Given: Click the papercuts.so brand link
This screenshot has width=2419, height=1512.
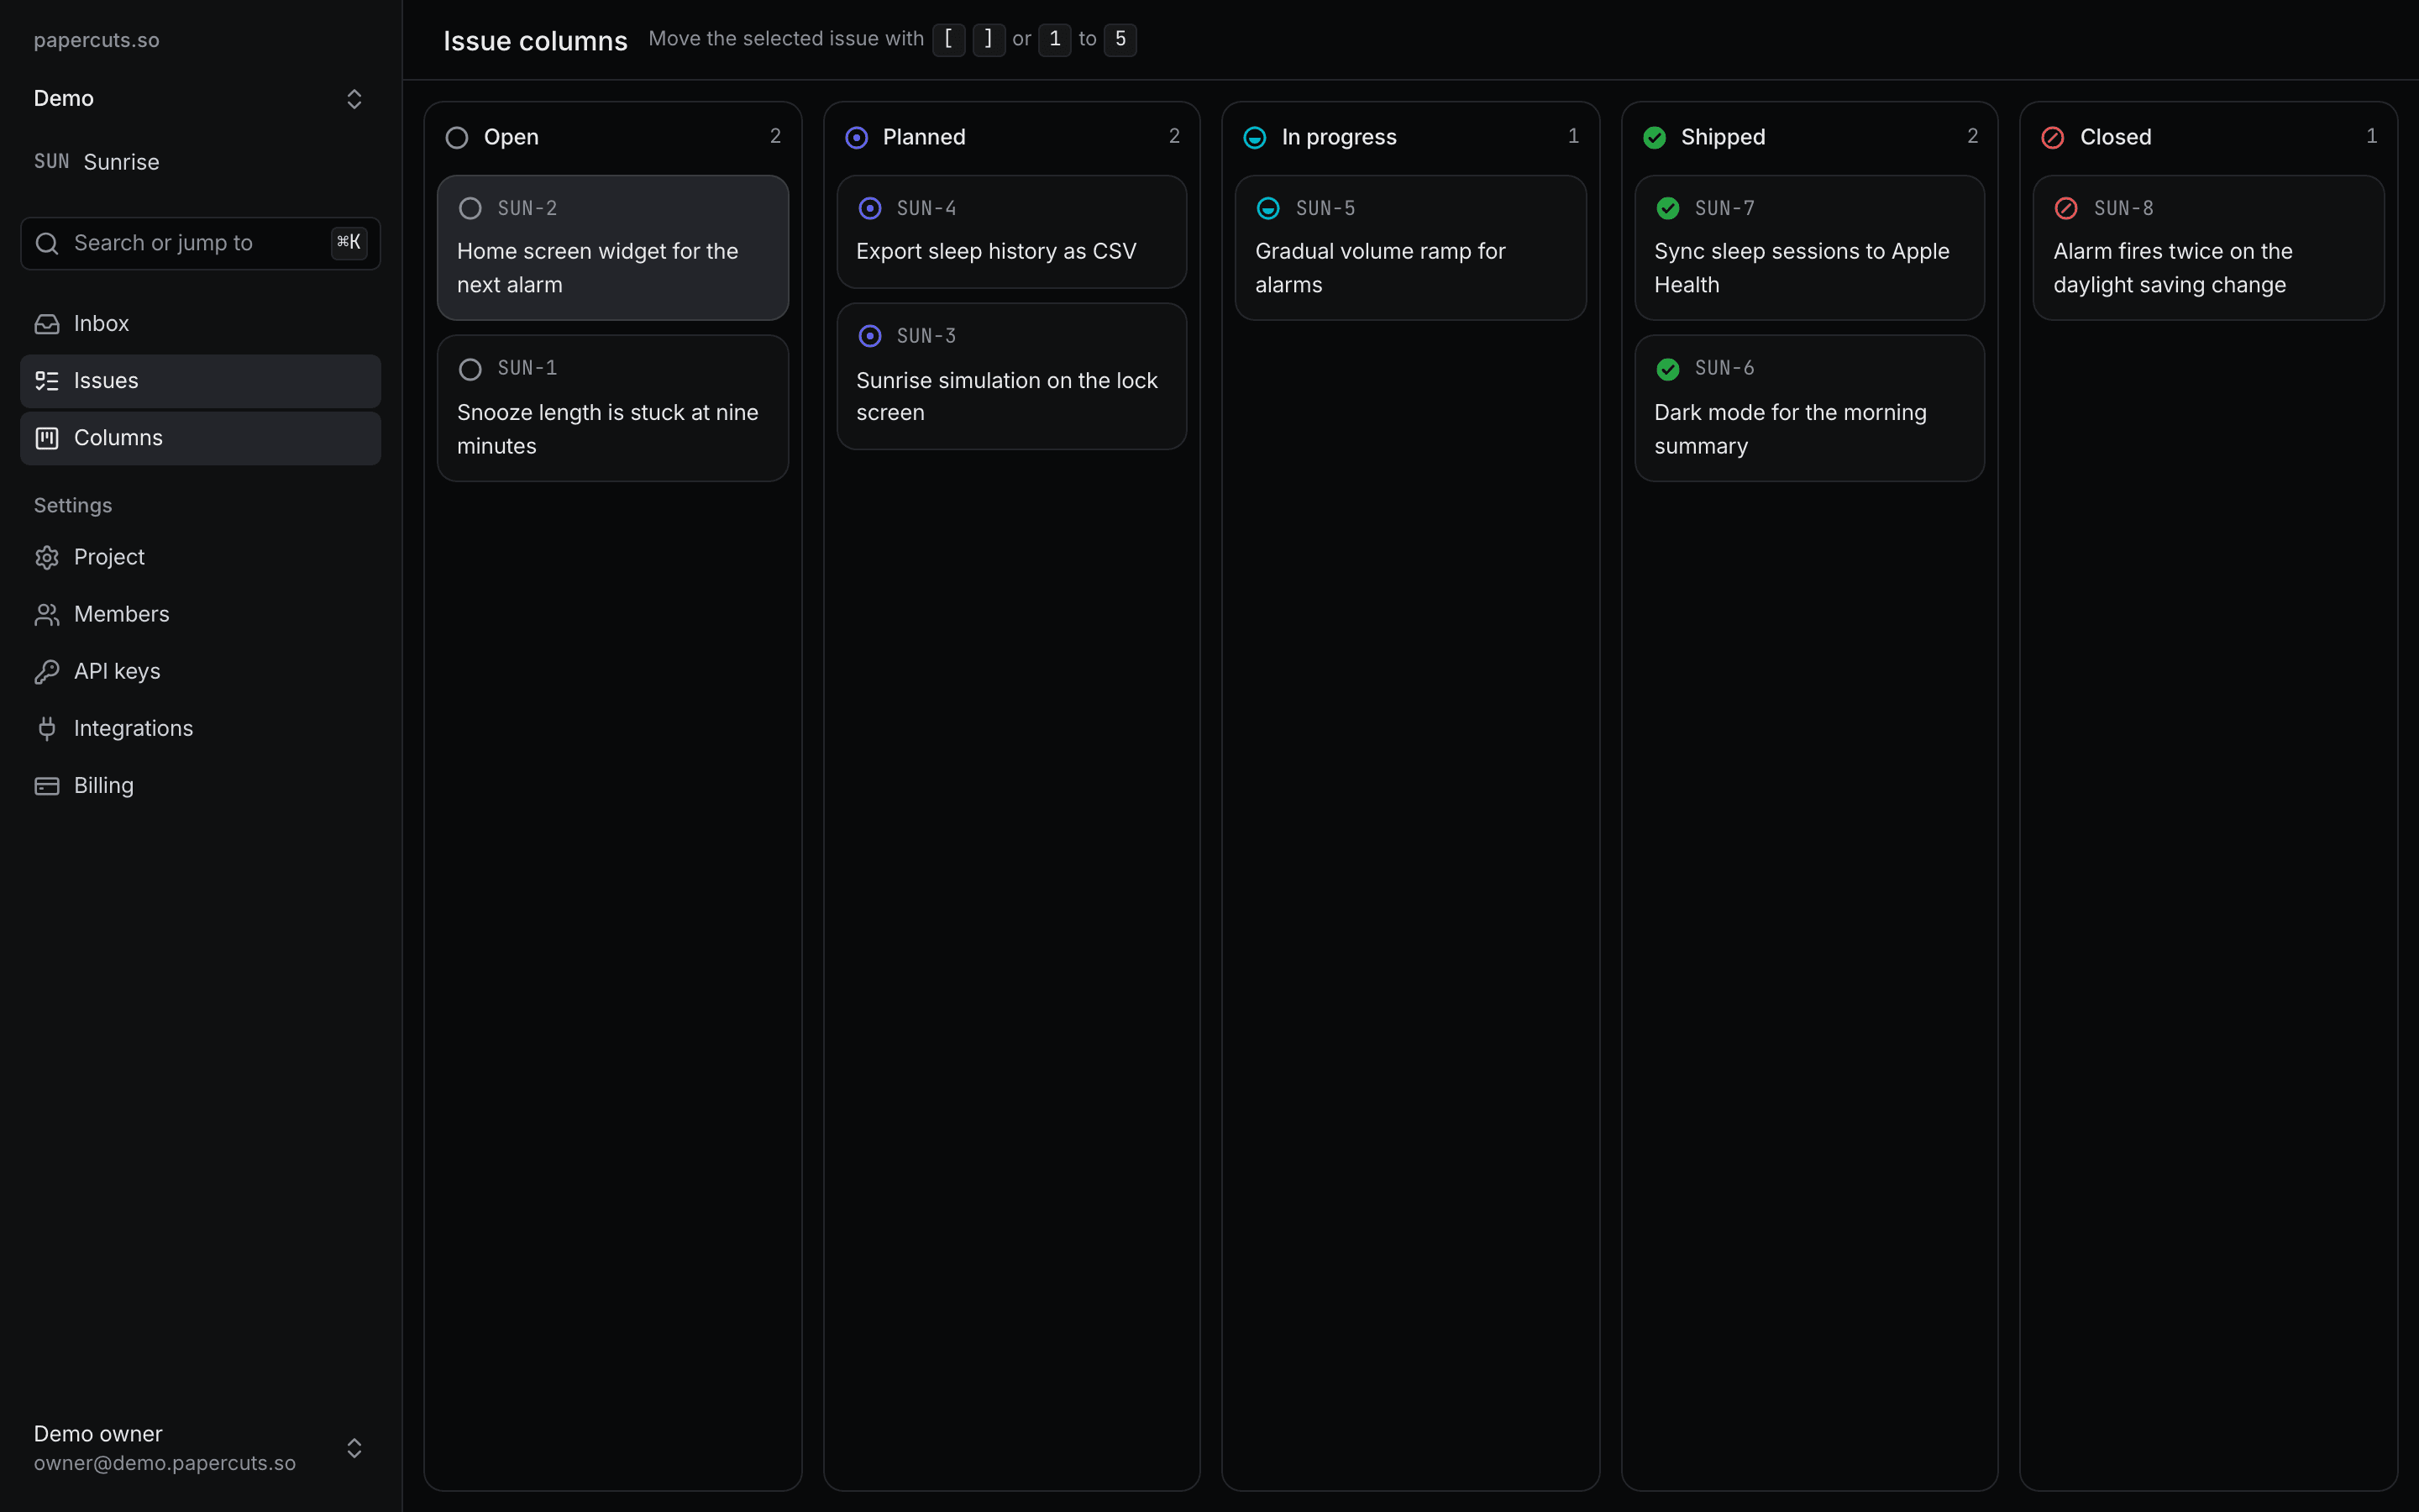Looking at the screenshot, I should point(96,40).
